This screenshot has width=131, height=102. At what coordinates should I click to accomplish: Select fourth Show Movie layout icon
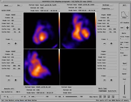pyautogui.click(x=113, y=97)
